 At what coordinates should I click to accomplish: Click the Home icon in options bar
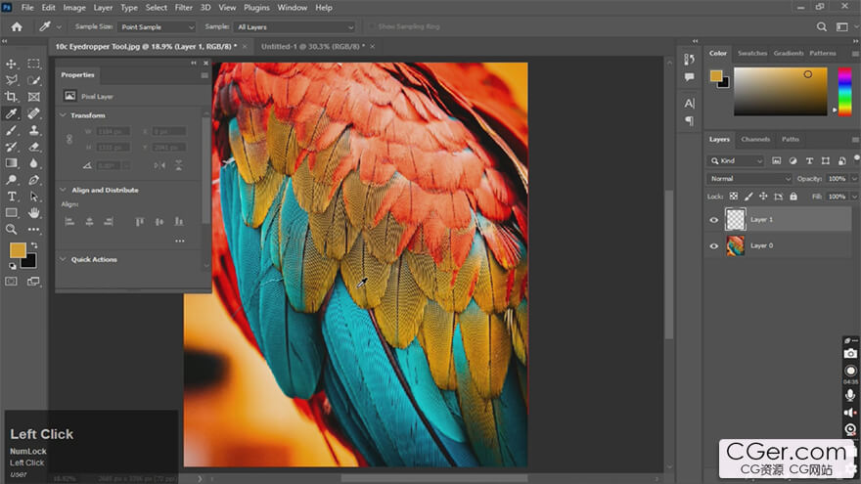[16, 27]
